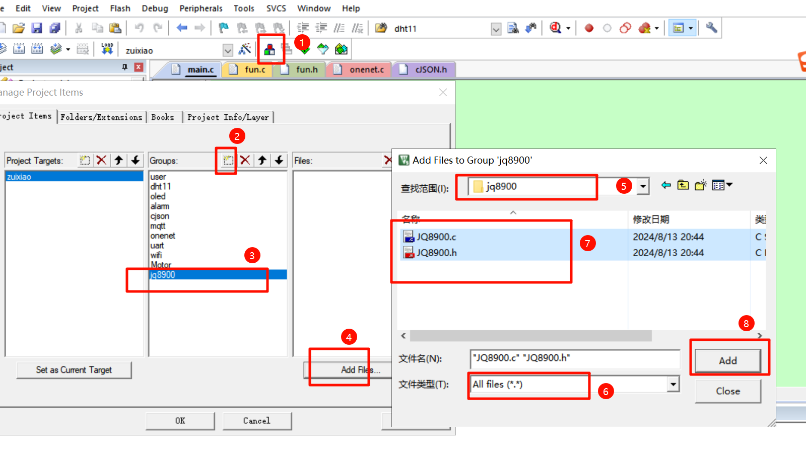Click the file name input field
The image size is (806, 449).
point(575,359)
